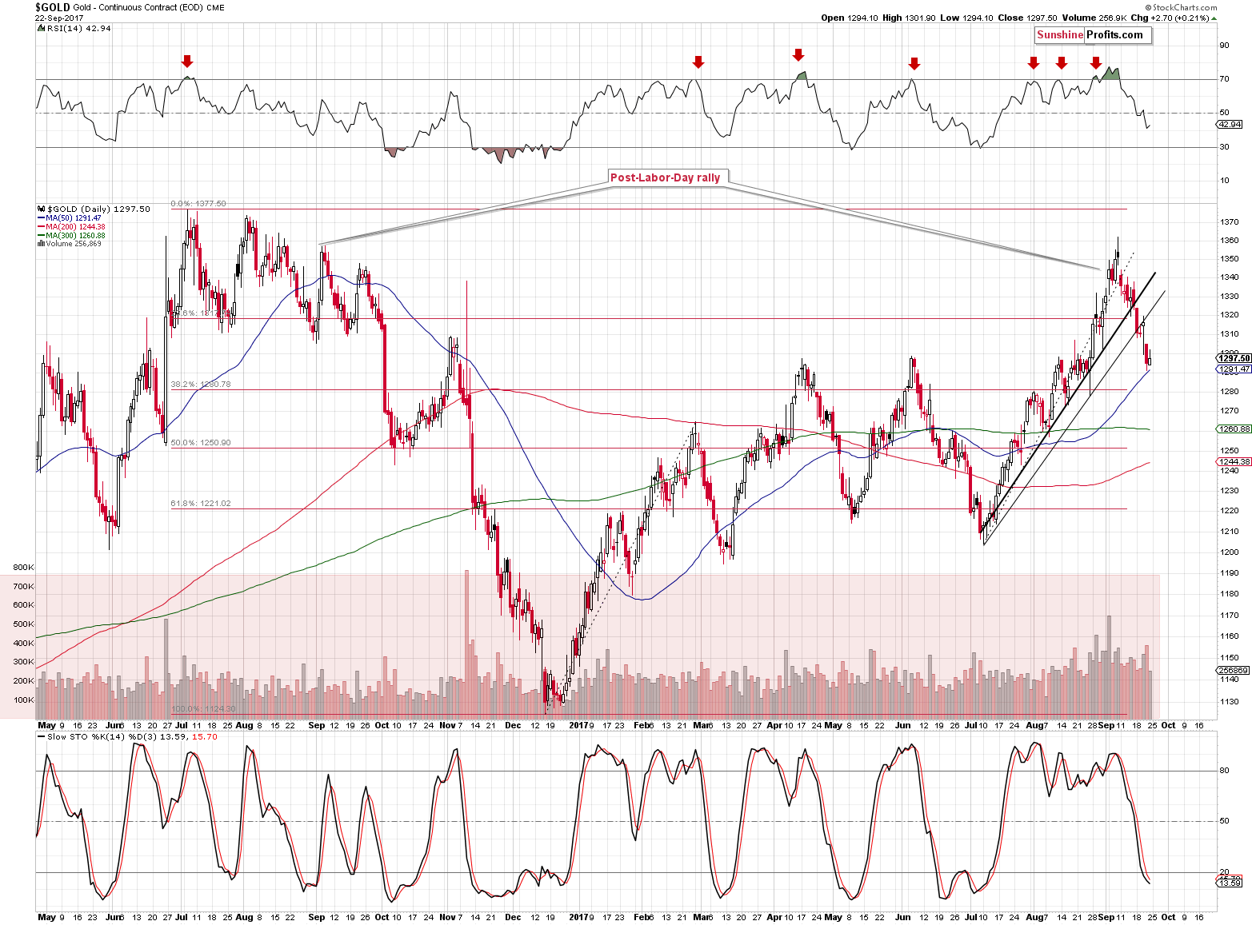Click the Volume 256,869 legend entry
Image resolution: width=1252 pixels, height=925 pixels.
pos(69,244)
